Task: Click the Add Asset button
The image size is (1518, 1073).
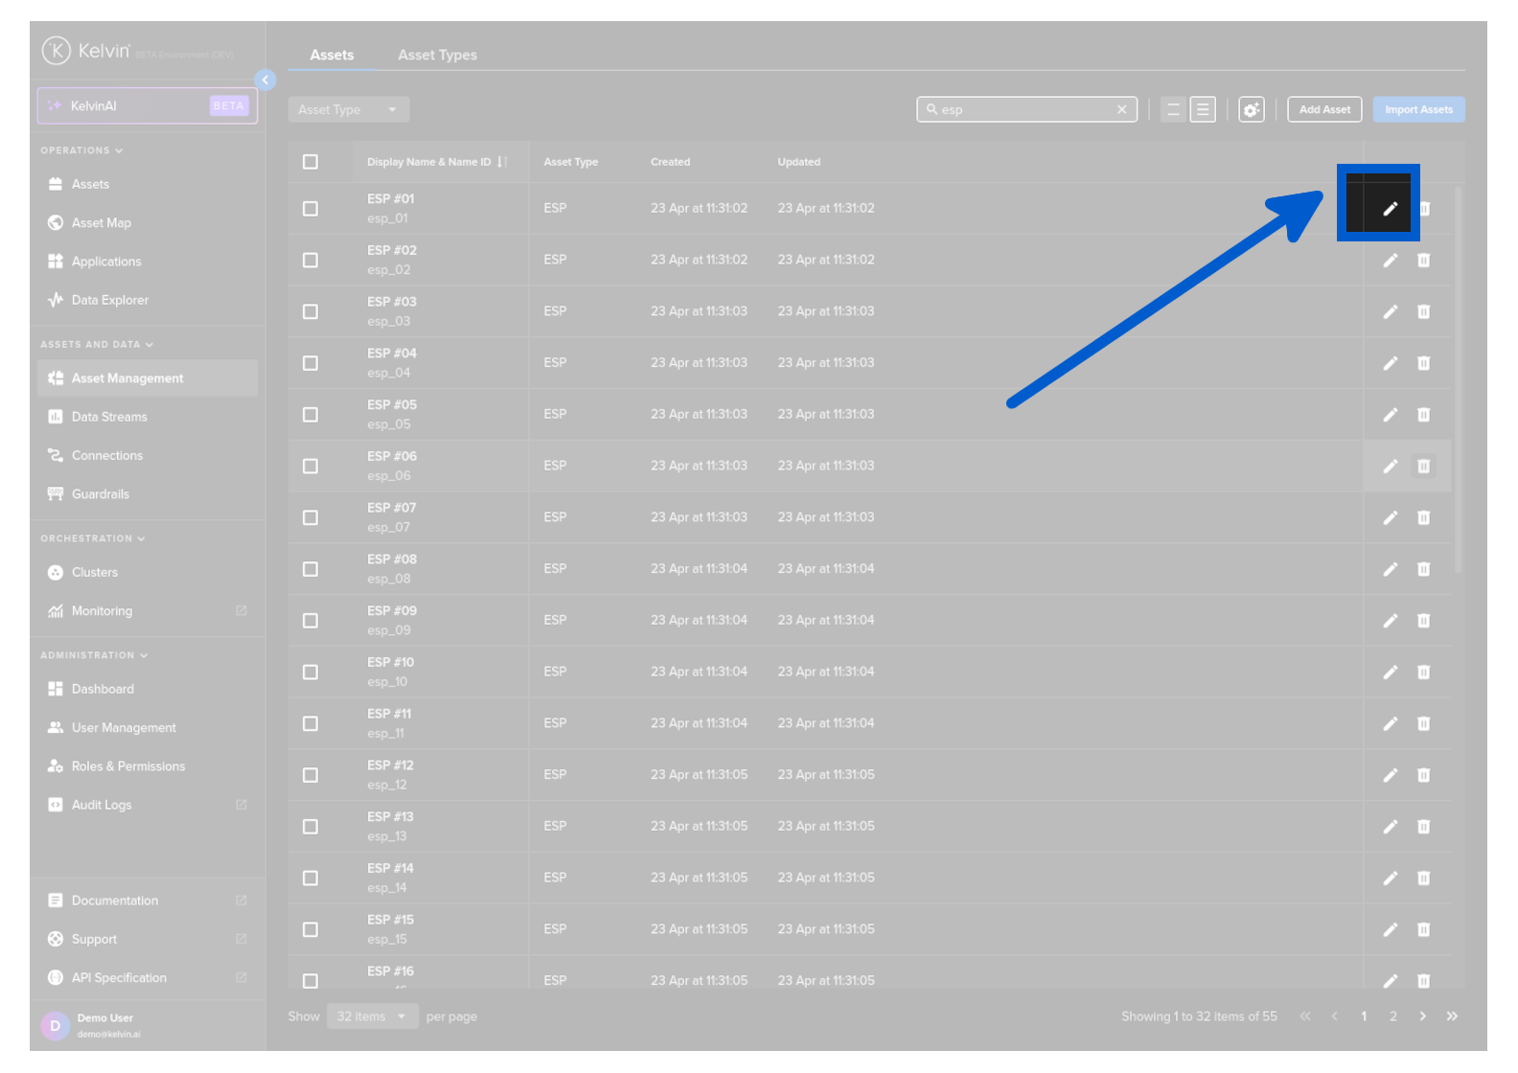Action: coord(1323,110)
